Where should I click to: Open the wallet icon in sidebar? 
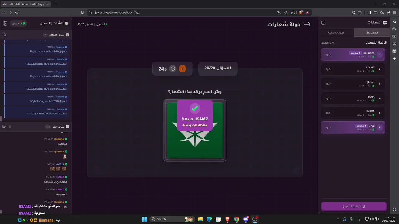click(x=394, y=36)
